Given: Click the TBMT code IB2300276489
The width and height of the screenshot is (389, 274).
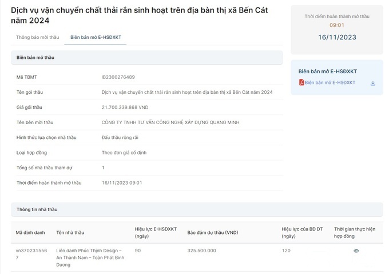Looking at the screenshot, I should coord(118,77).
